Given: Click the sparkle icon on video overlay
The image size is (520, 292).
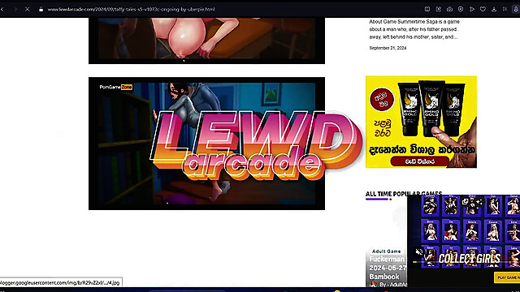Looking at the screenshot, I should pos(479,202).
